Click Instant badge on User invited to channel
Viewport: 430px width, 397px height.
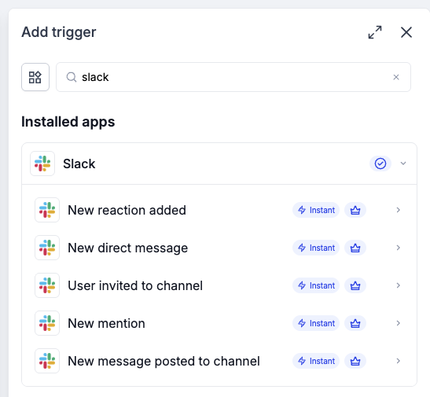pyautogui.click(x=316, y=285)
